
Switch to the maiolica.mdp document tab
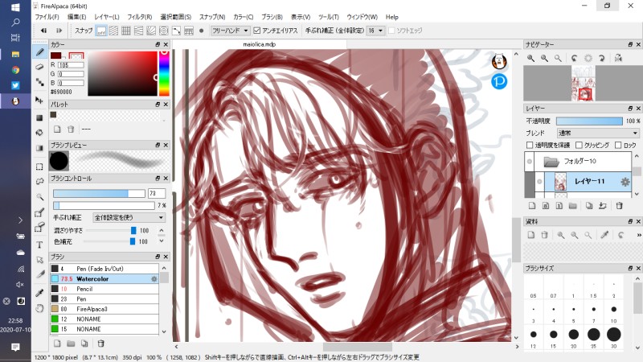(259, 44)
